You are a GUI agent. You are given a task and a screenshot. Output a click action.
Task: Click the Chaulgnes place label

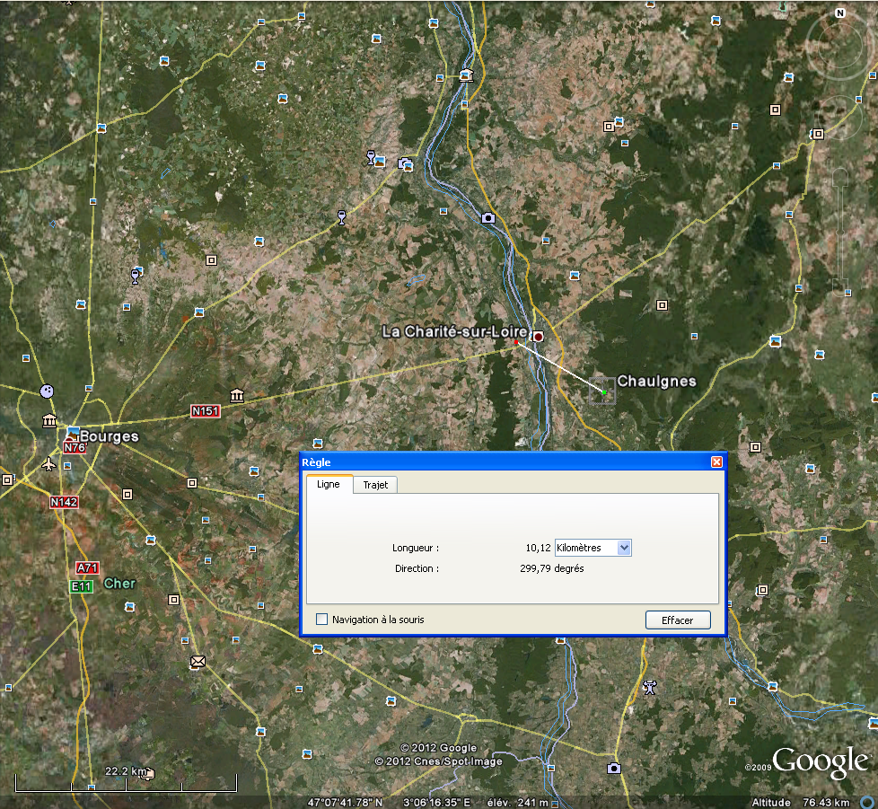coord(656,382)
